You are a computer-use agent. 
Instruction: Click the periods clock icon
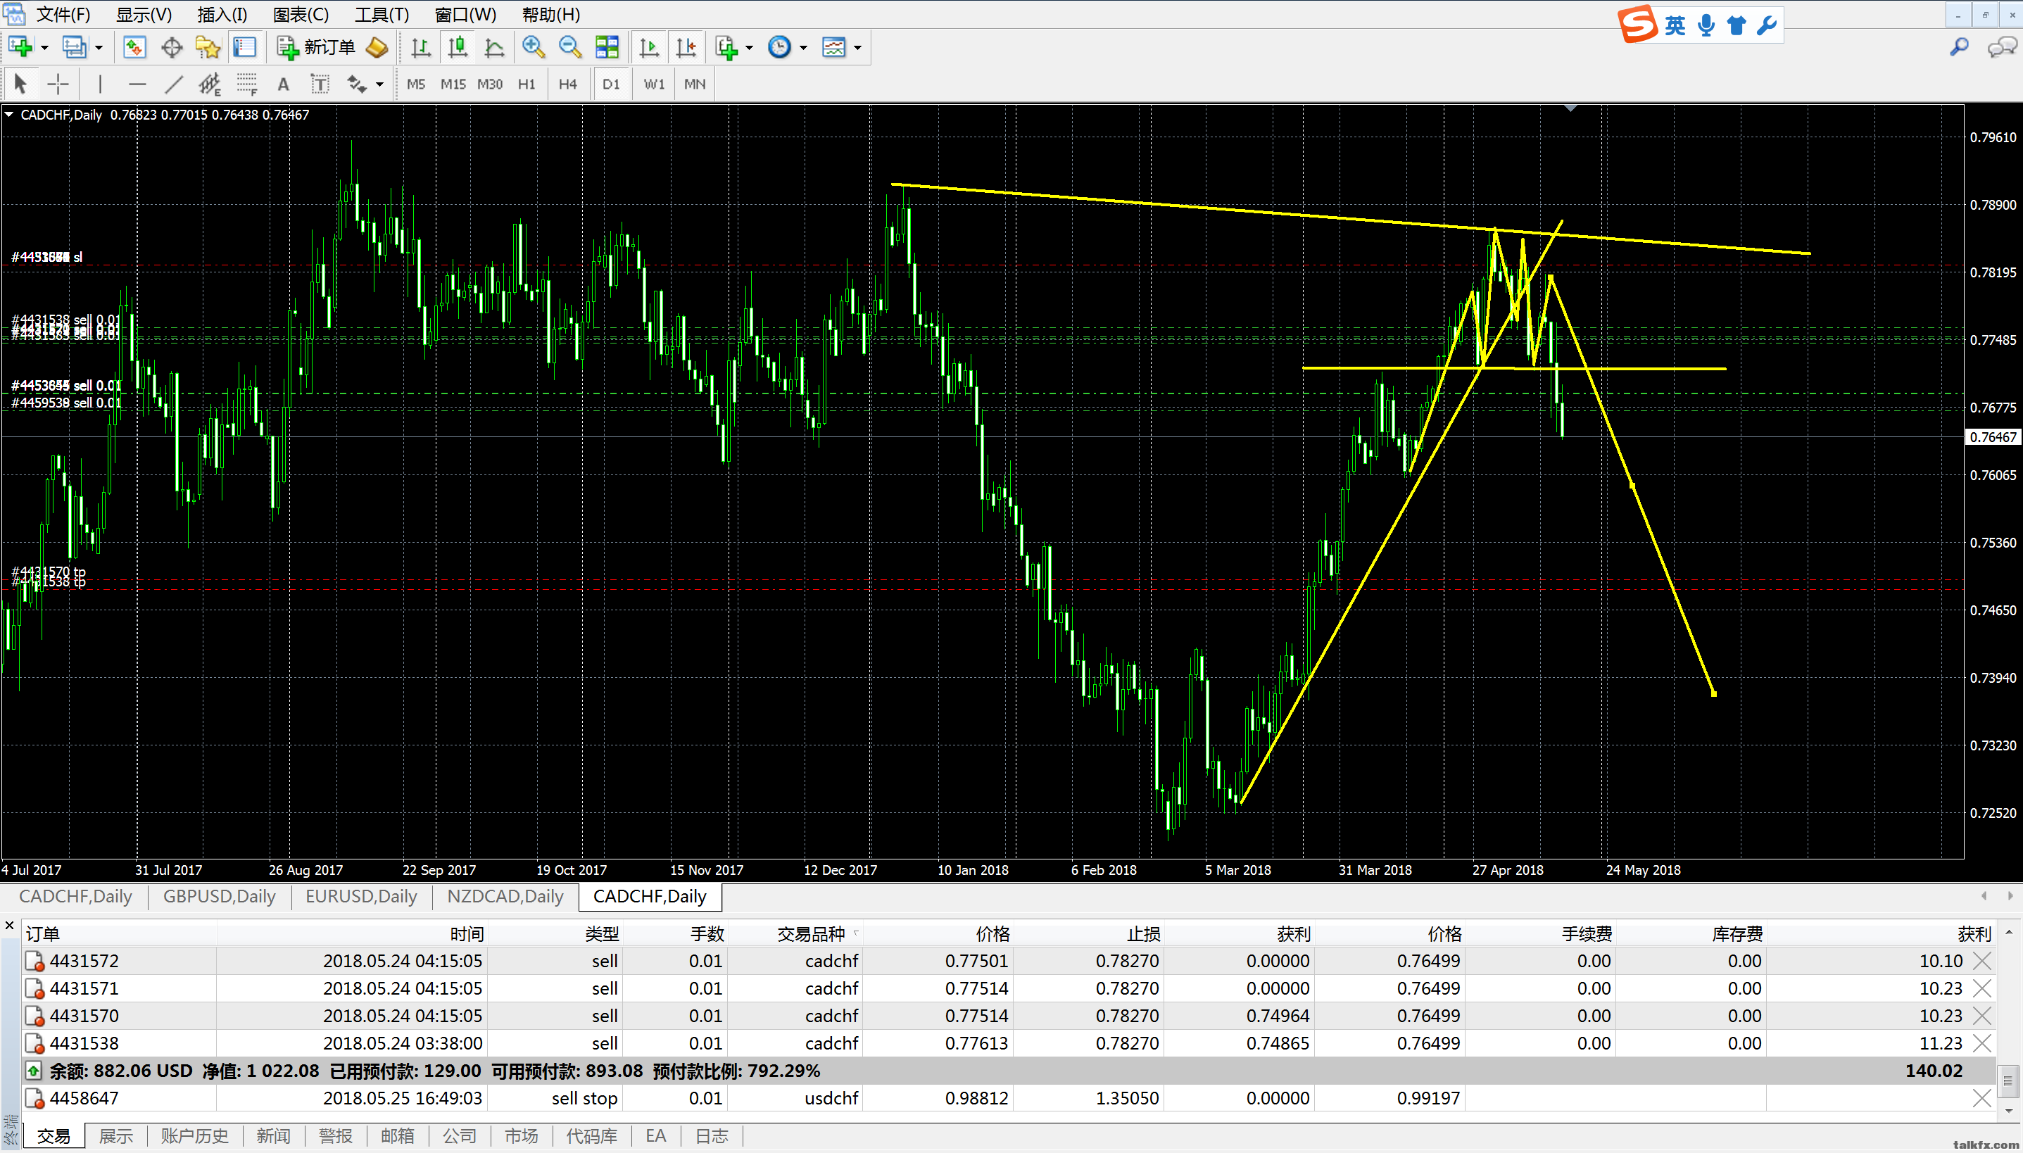point(779,48)
